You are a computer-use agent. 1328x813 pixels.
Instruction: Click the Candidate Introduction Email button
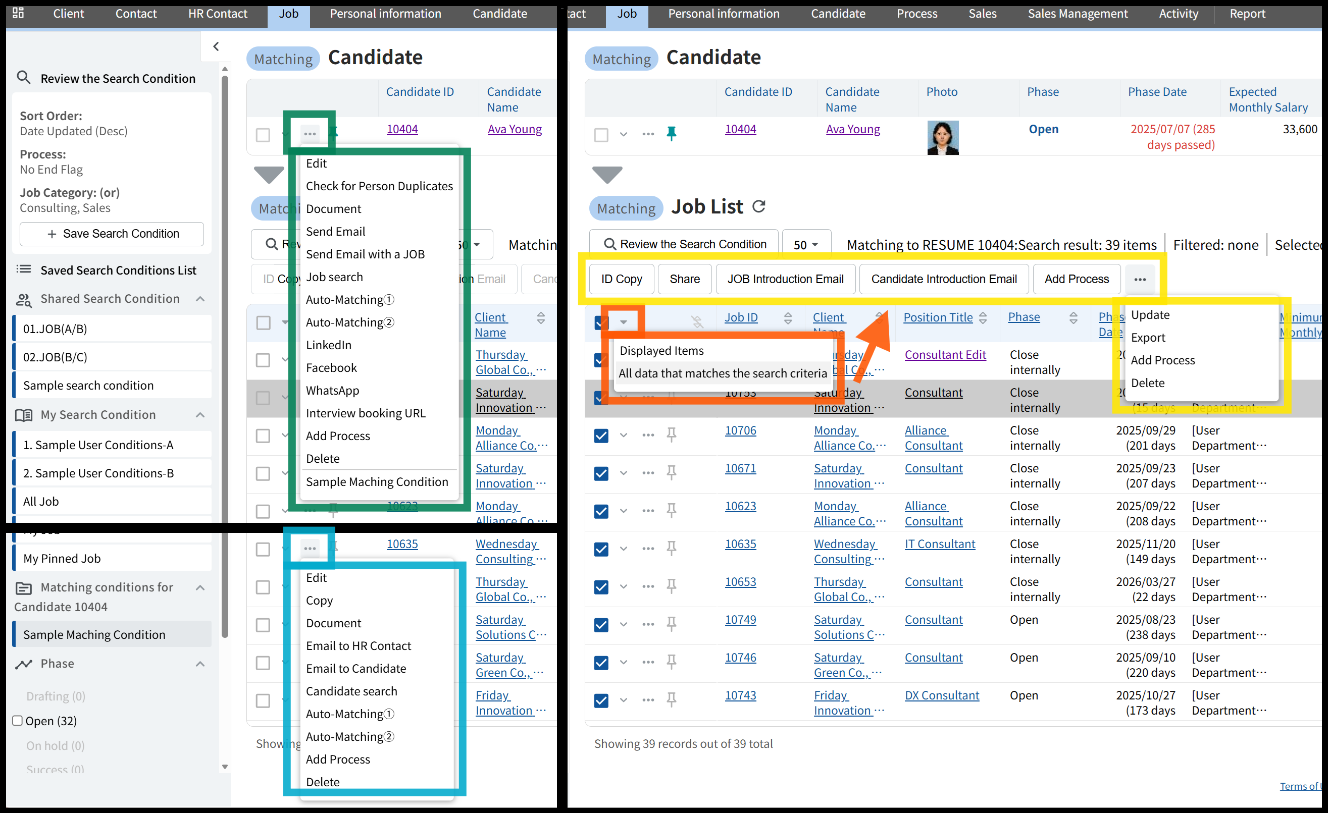943,279
